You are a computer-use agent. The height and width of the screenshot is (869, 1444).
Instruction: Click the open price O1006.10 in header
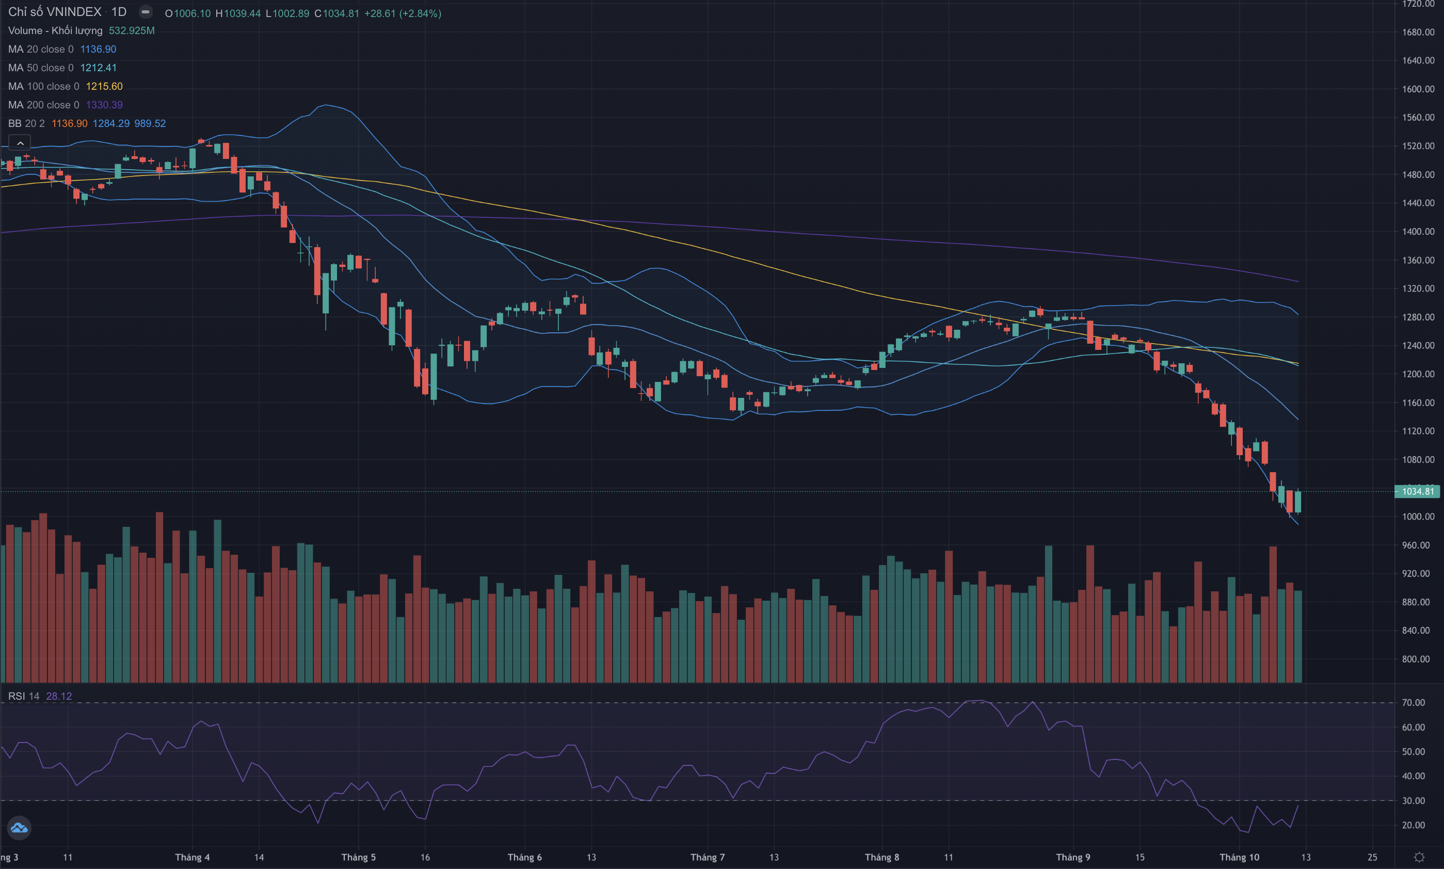pyautogui.click(x=188, y=13)
